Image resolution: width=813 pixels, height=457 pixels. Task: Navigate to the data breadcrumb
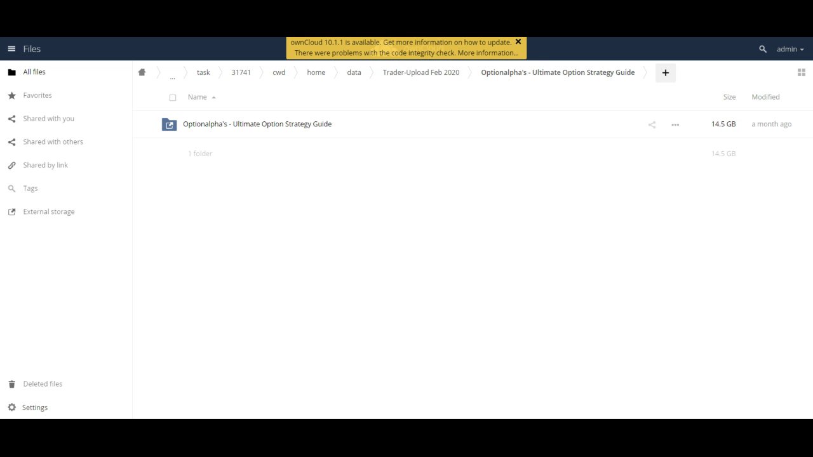tap(354, 72)
